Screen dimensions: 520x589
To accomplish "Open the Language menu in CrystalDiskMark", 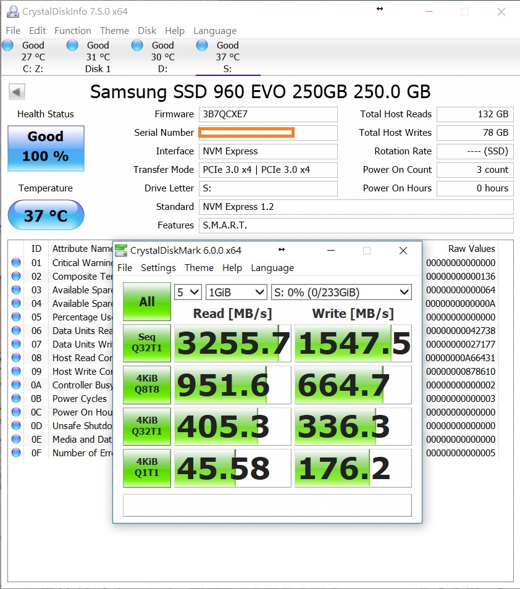I will [272, 268].
